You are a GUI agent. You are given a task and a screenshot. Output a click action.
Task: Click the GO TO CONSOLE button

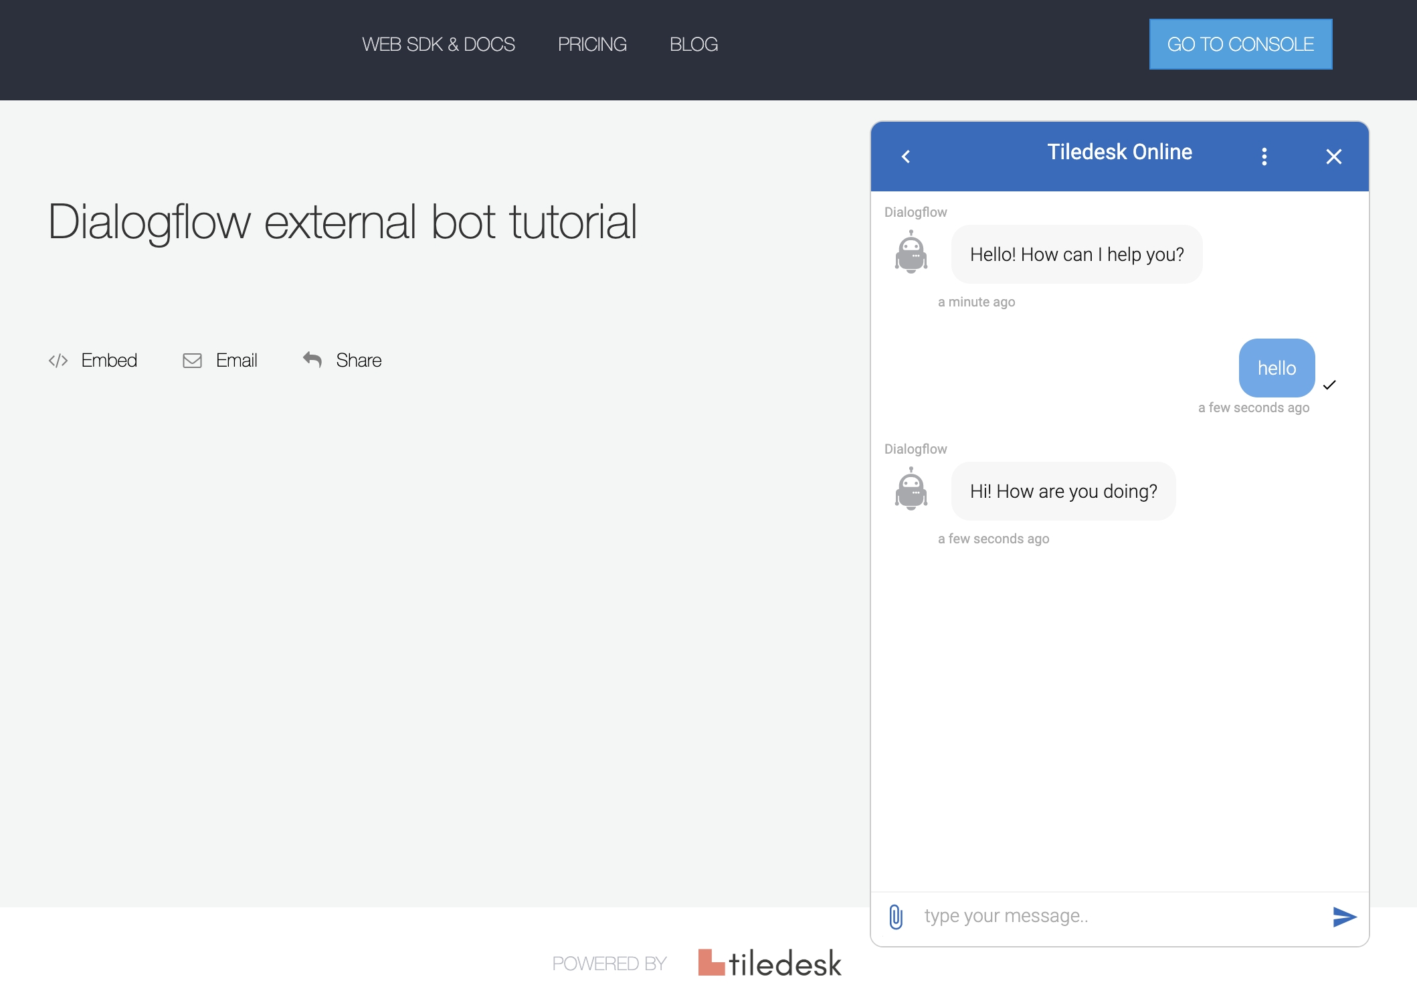click(x=1240, y=44)
